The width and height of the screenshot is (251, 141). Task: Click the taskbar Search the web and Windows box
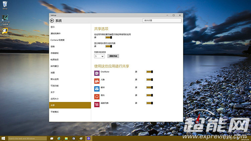point(27,138)
